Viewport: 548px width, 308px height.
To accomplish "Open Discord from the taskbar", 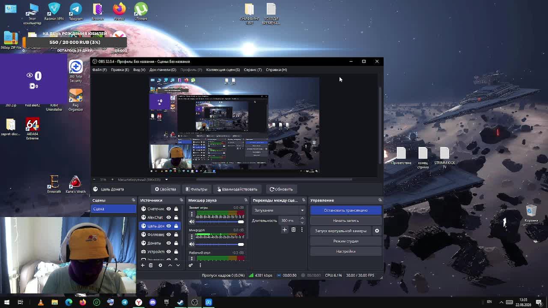I will [x=152, y=302].
